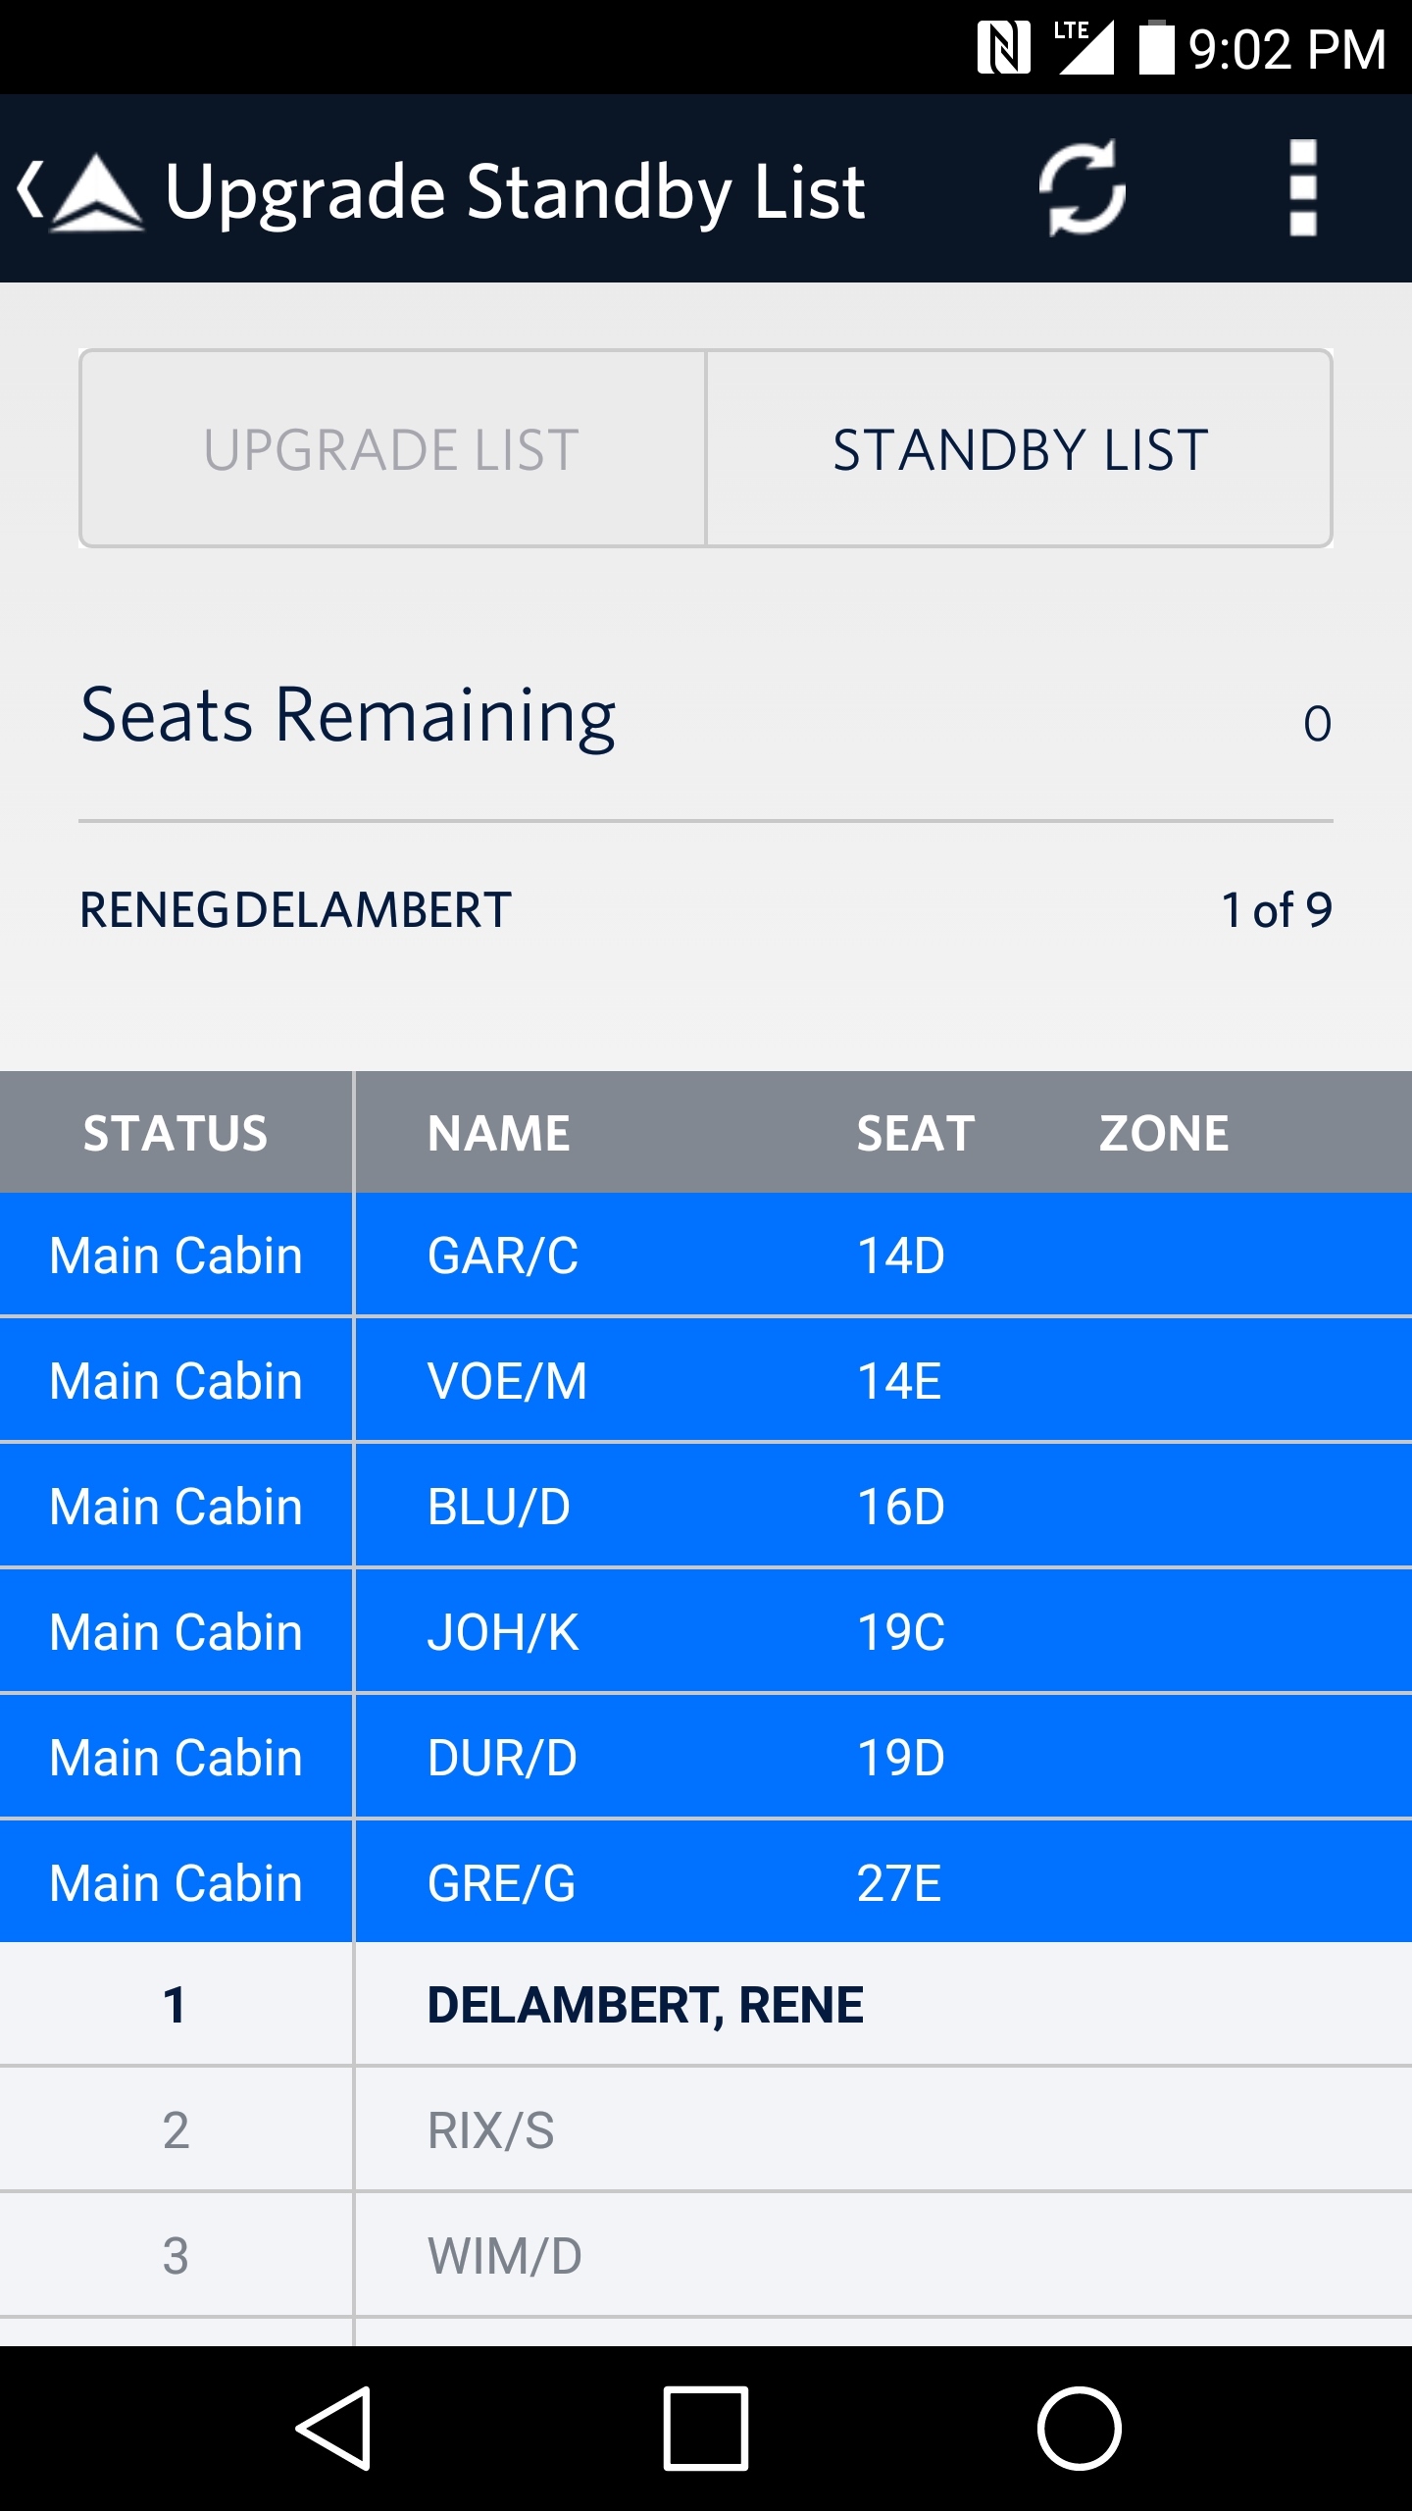
Task: Tap the back chevron beside Delta logo
Action: [31, 188]
